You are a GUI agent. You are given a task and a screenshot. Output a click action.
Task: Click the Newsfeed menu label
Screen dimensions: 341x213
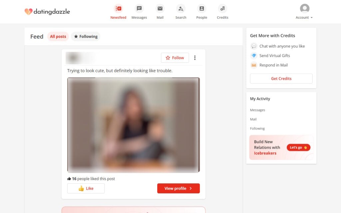(x=118, y=17)
